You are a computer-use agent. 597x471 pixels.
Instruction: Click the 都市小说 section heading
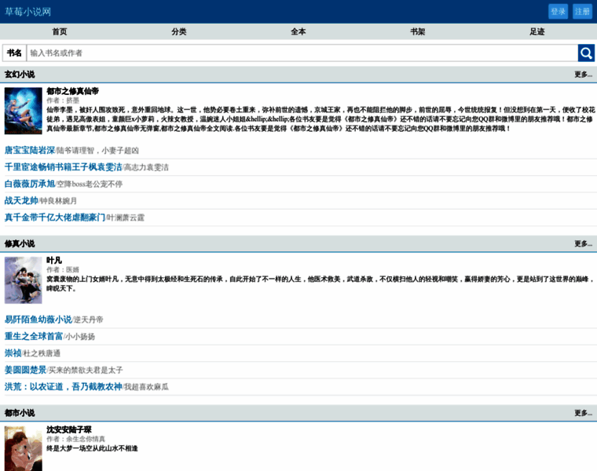pos(20,413)
